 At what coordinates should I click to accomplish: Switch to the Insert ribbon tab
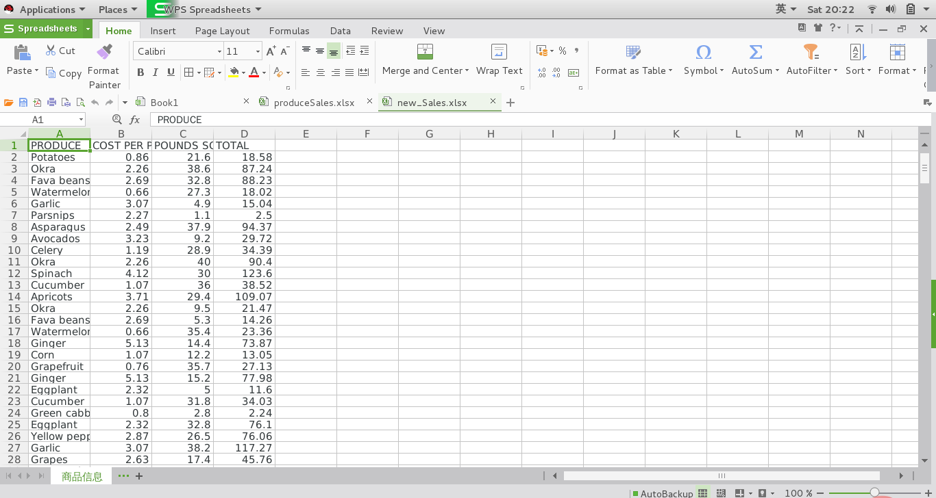163,31
